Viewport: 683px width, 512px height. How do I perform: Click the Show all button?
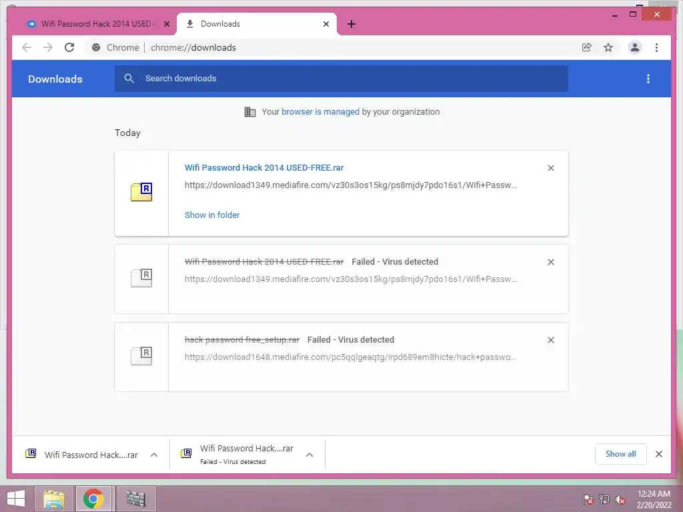tap(620, 454)
